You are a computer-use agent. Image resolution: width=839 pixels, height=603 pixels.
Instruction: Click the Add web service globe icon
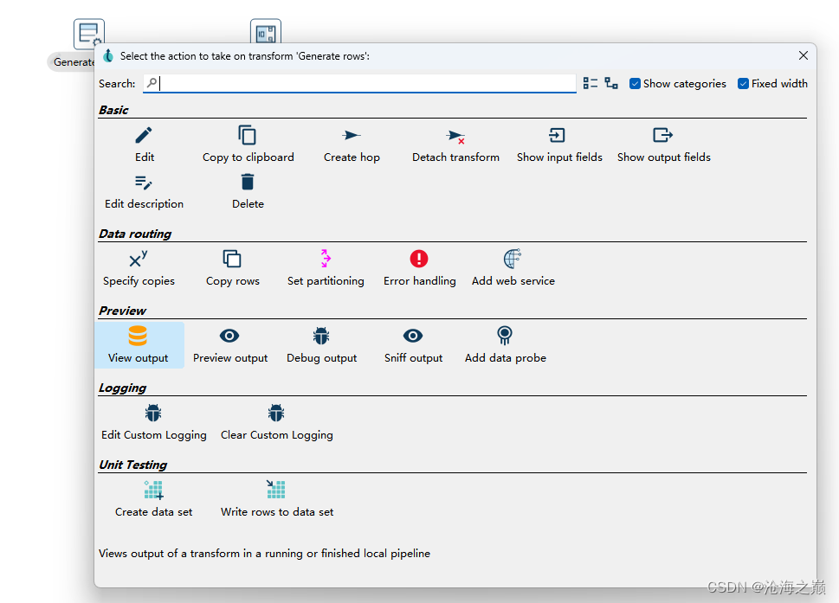[x=512, y=259]
